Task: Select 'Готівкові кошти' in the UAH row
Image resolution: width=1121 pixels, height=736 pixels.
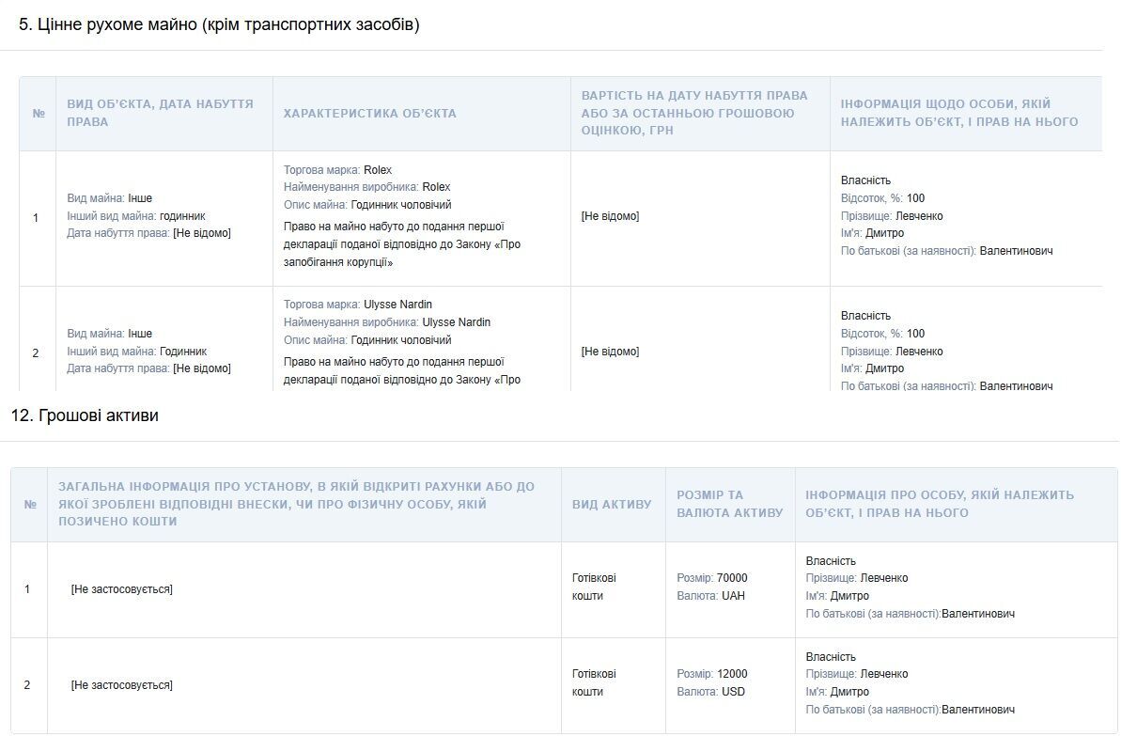Action: click(593, 587)
